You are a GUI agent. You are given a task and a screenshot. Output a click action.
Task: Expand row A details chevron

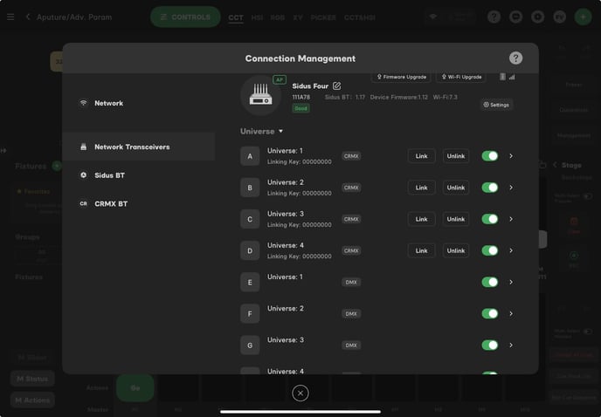[511, 156]
